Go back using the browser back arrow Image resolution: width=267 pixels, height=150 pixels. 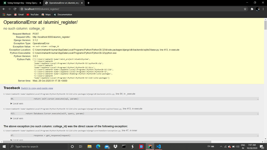pos(4,9)
